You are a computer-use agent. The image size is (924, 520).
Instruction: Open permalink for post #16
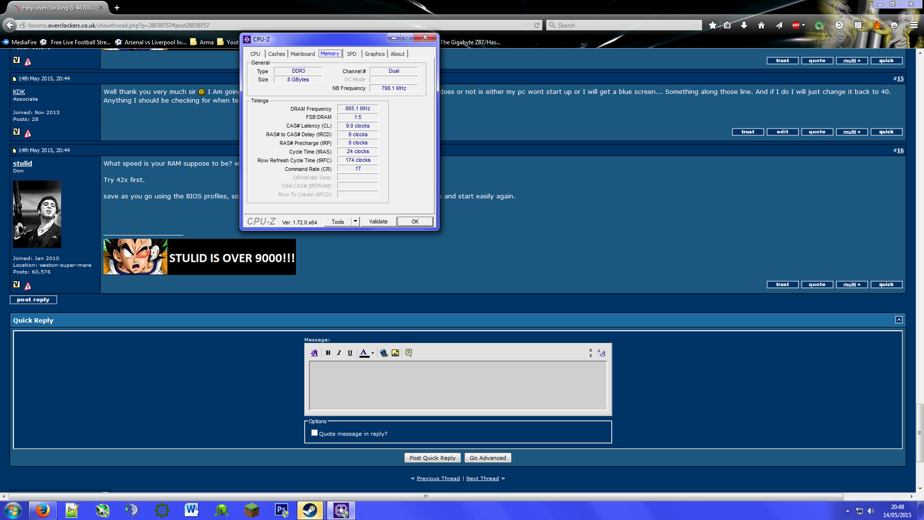900,150
